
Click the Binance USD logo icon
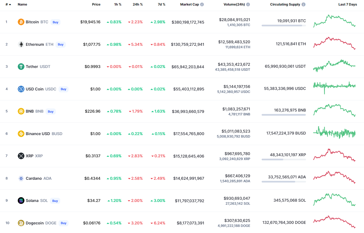21,134
